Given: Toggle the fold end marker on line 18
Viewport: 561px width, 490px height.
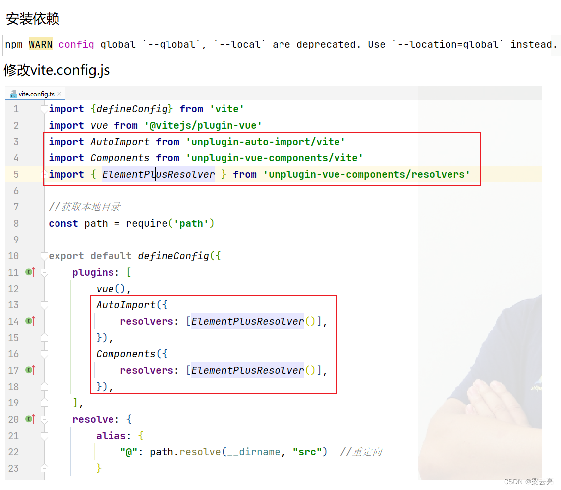Looking at the screenshot, I should click(45, 387).
